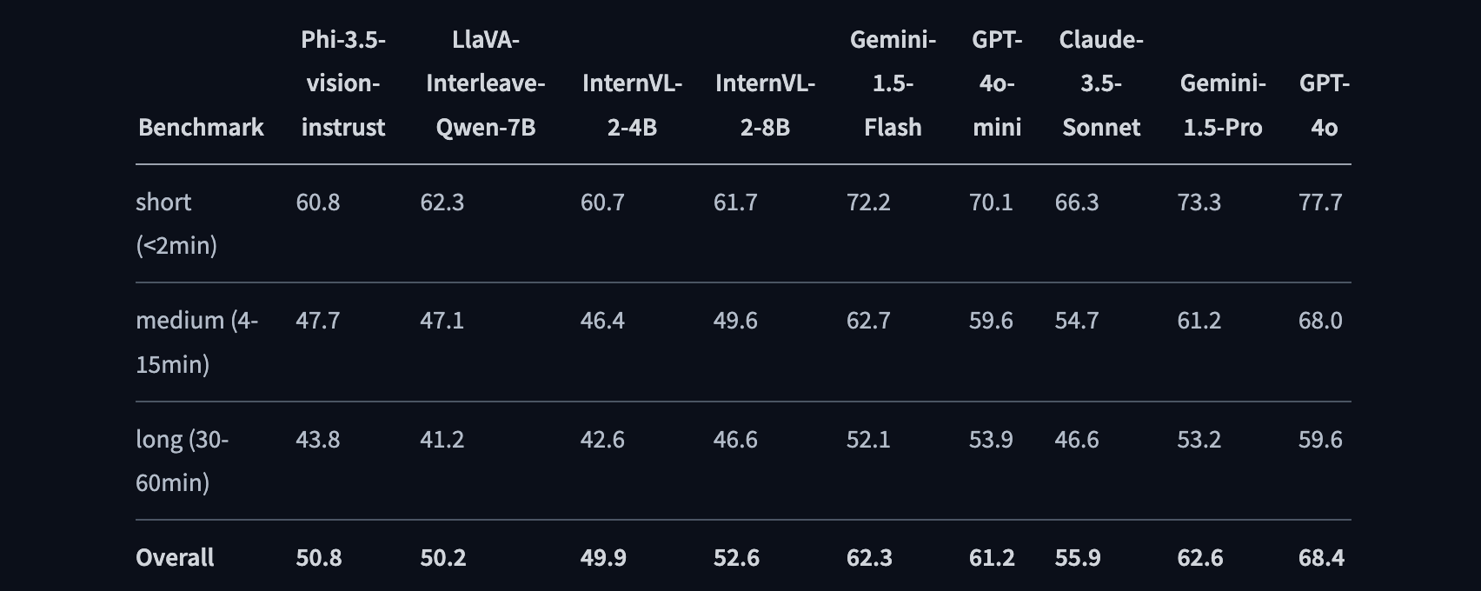Image resolution: width=1481 pixels, height=591 pixels.
Task: Click Gemini-1.5-Flash medium score 62.7
Action: click(x=868, y=320)
